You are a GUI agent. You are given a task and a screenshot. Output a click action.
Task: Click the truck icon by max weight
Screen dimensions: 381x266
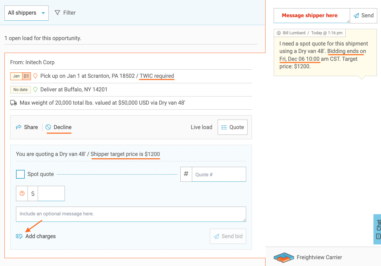click(x=14, y=103)
